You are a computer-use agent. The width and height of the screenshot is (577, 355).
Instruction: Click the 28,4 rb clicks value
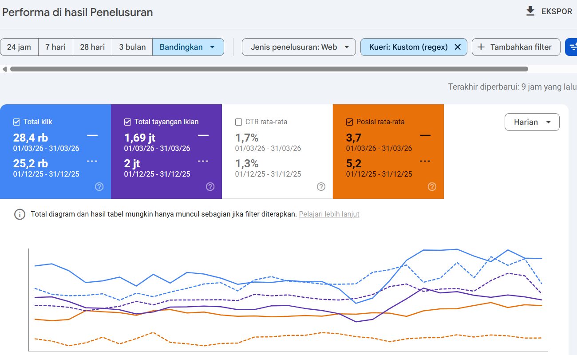point(31,138)
